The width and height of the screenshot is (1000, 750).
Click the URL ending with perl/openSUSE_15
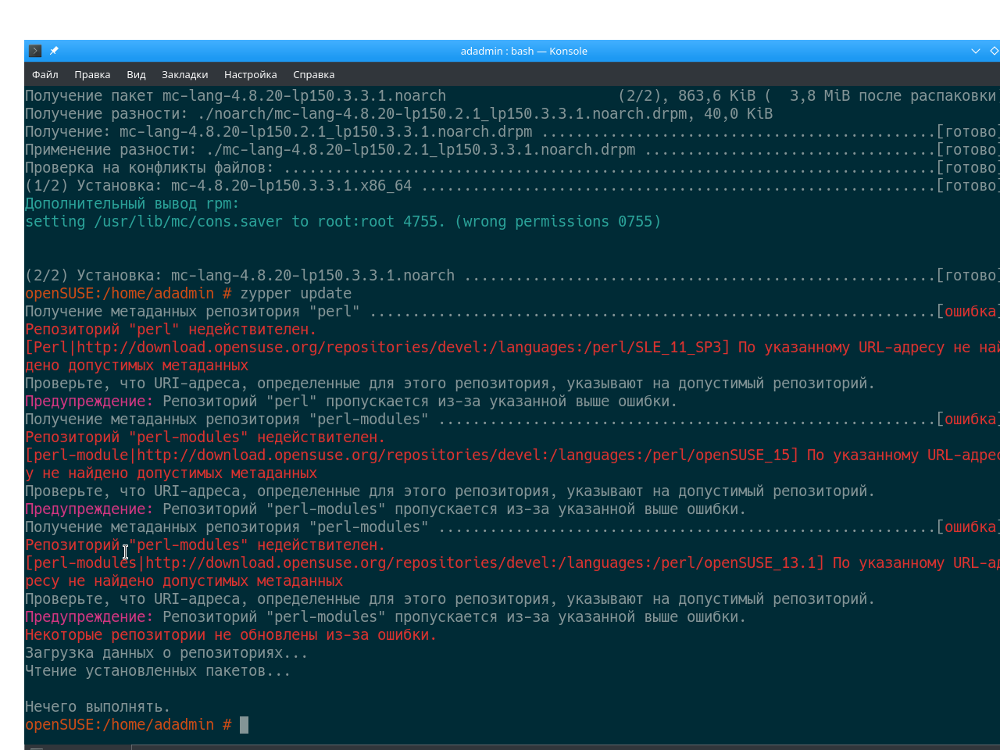tap(463, 455)
